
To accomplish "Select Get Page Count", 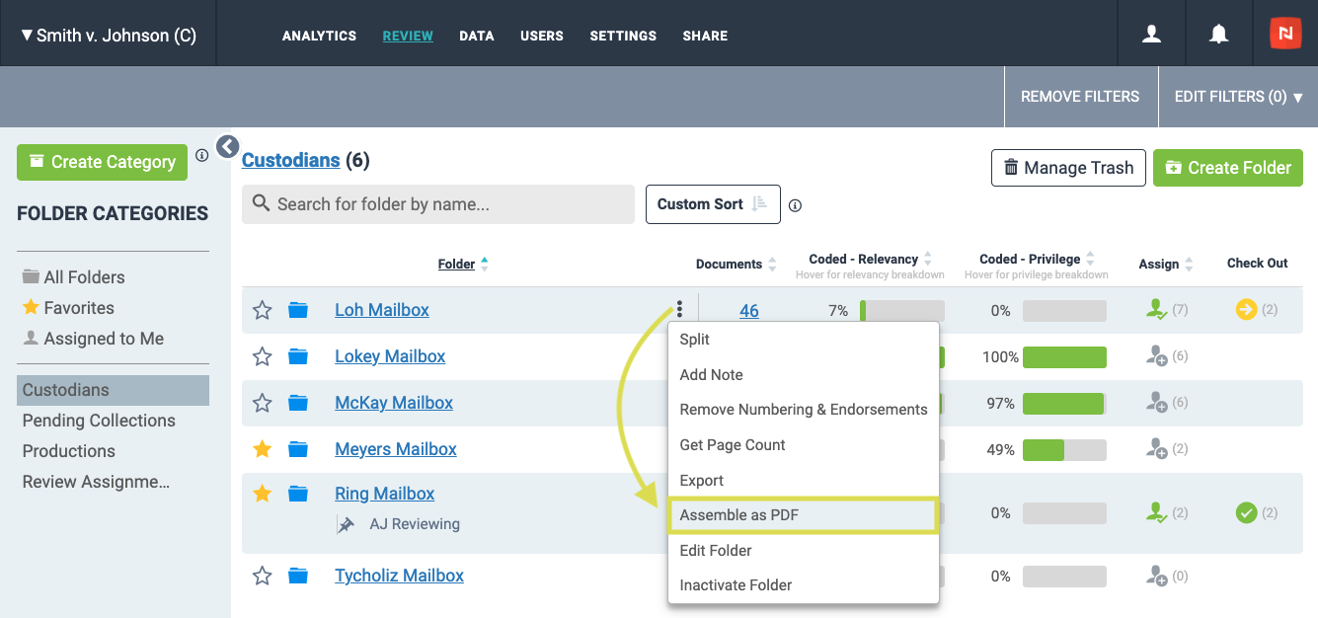I will click(x=803, y=445).
